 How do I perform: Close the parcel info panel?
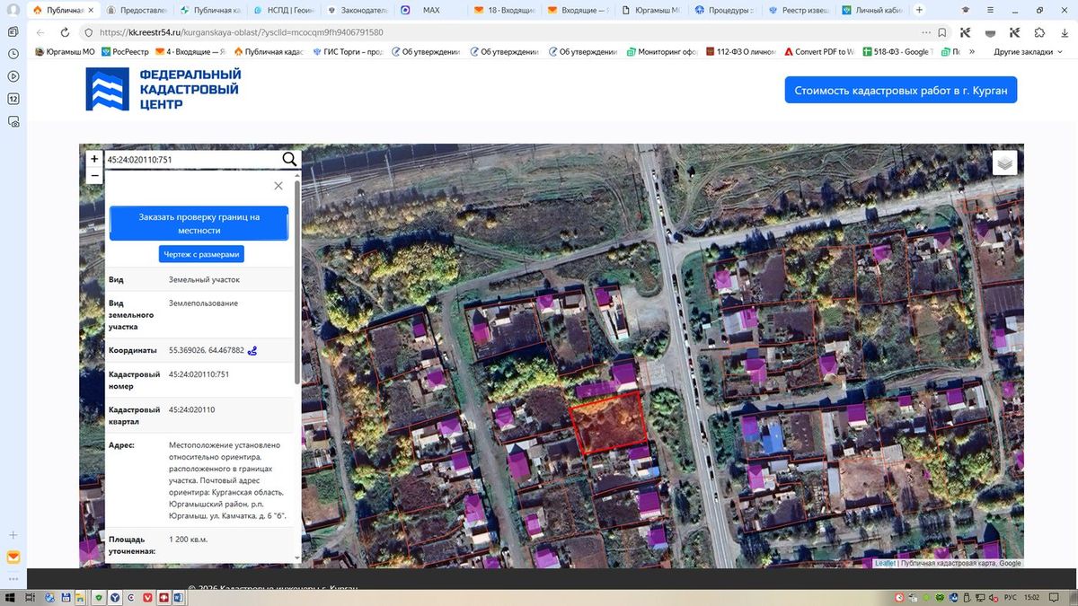pos(278,186)
